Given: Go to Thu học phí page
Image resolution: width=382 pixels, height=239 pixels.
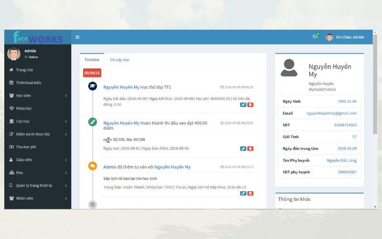Looking at the screenshot, I should (26, 147).
